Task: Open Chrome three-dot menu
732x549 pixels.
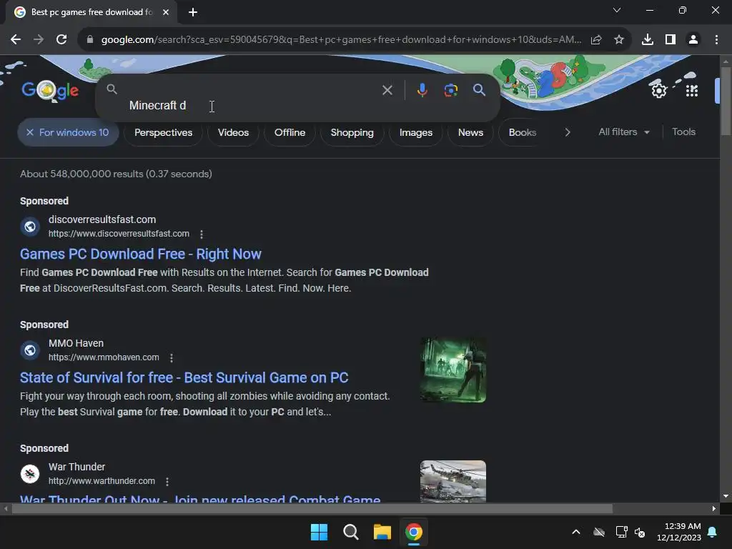Action: 716,40
